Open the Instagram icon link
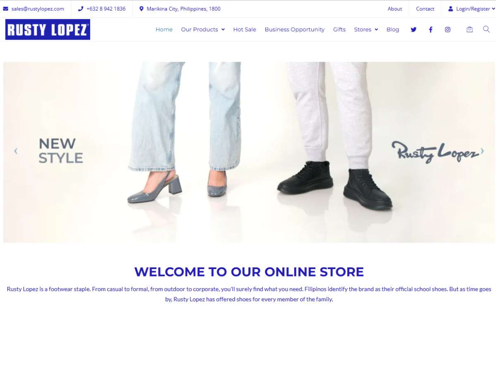Image resolution: width=496 pixels, height=372 pixels. tap(447, 29)
